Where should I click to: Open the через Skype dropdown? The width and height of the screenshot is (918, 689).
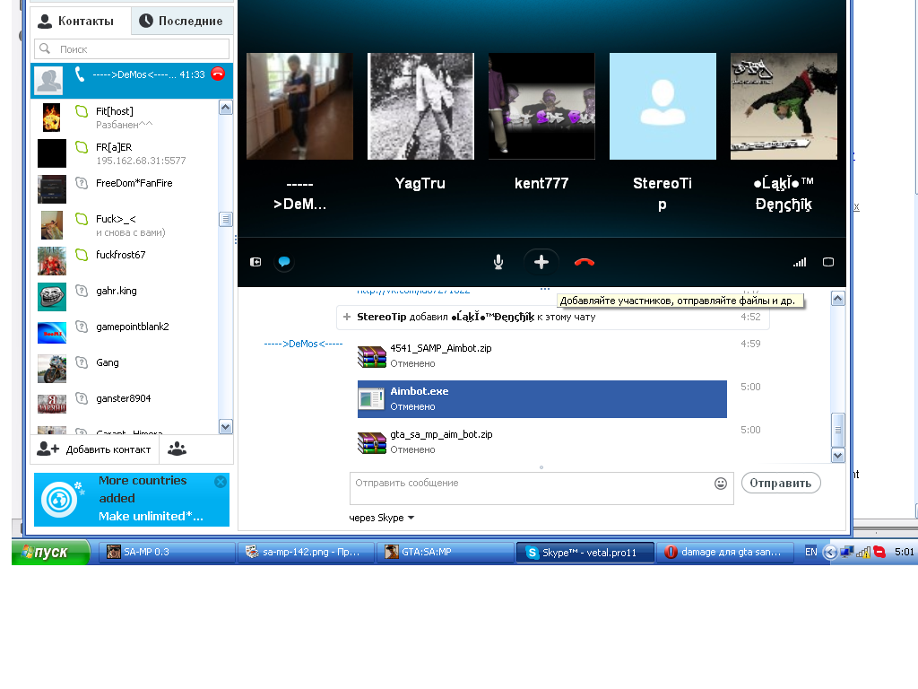tap(382, 518)
